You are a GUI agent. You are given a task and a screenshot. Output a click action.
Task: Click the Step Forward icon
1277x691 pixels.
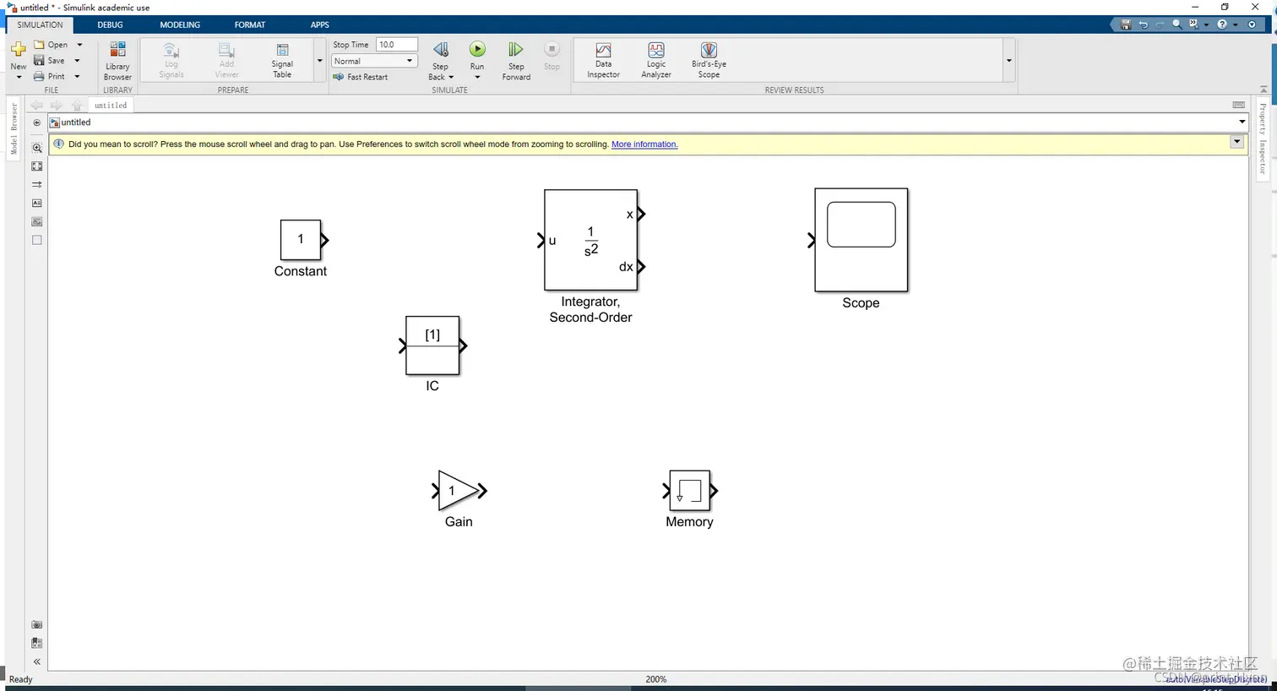515,50
